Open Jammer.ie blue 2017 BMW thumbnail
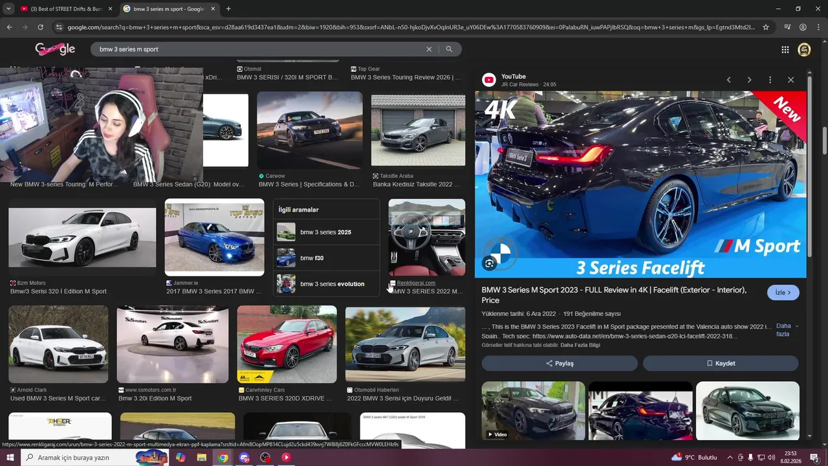The width and height of the screenshot is (828, 466). [214, 238]
